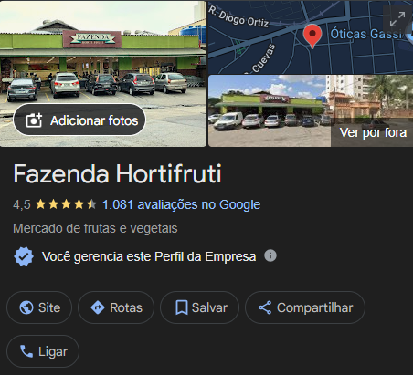
Task: Click the camera icon in Adicionar fotos
Action: click(x=34, y=120)
